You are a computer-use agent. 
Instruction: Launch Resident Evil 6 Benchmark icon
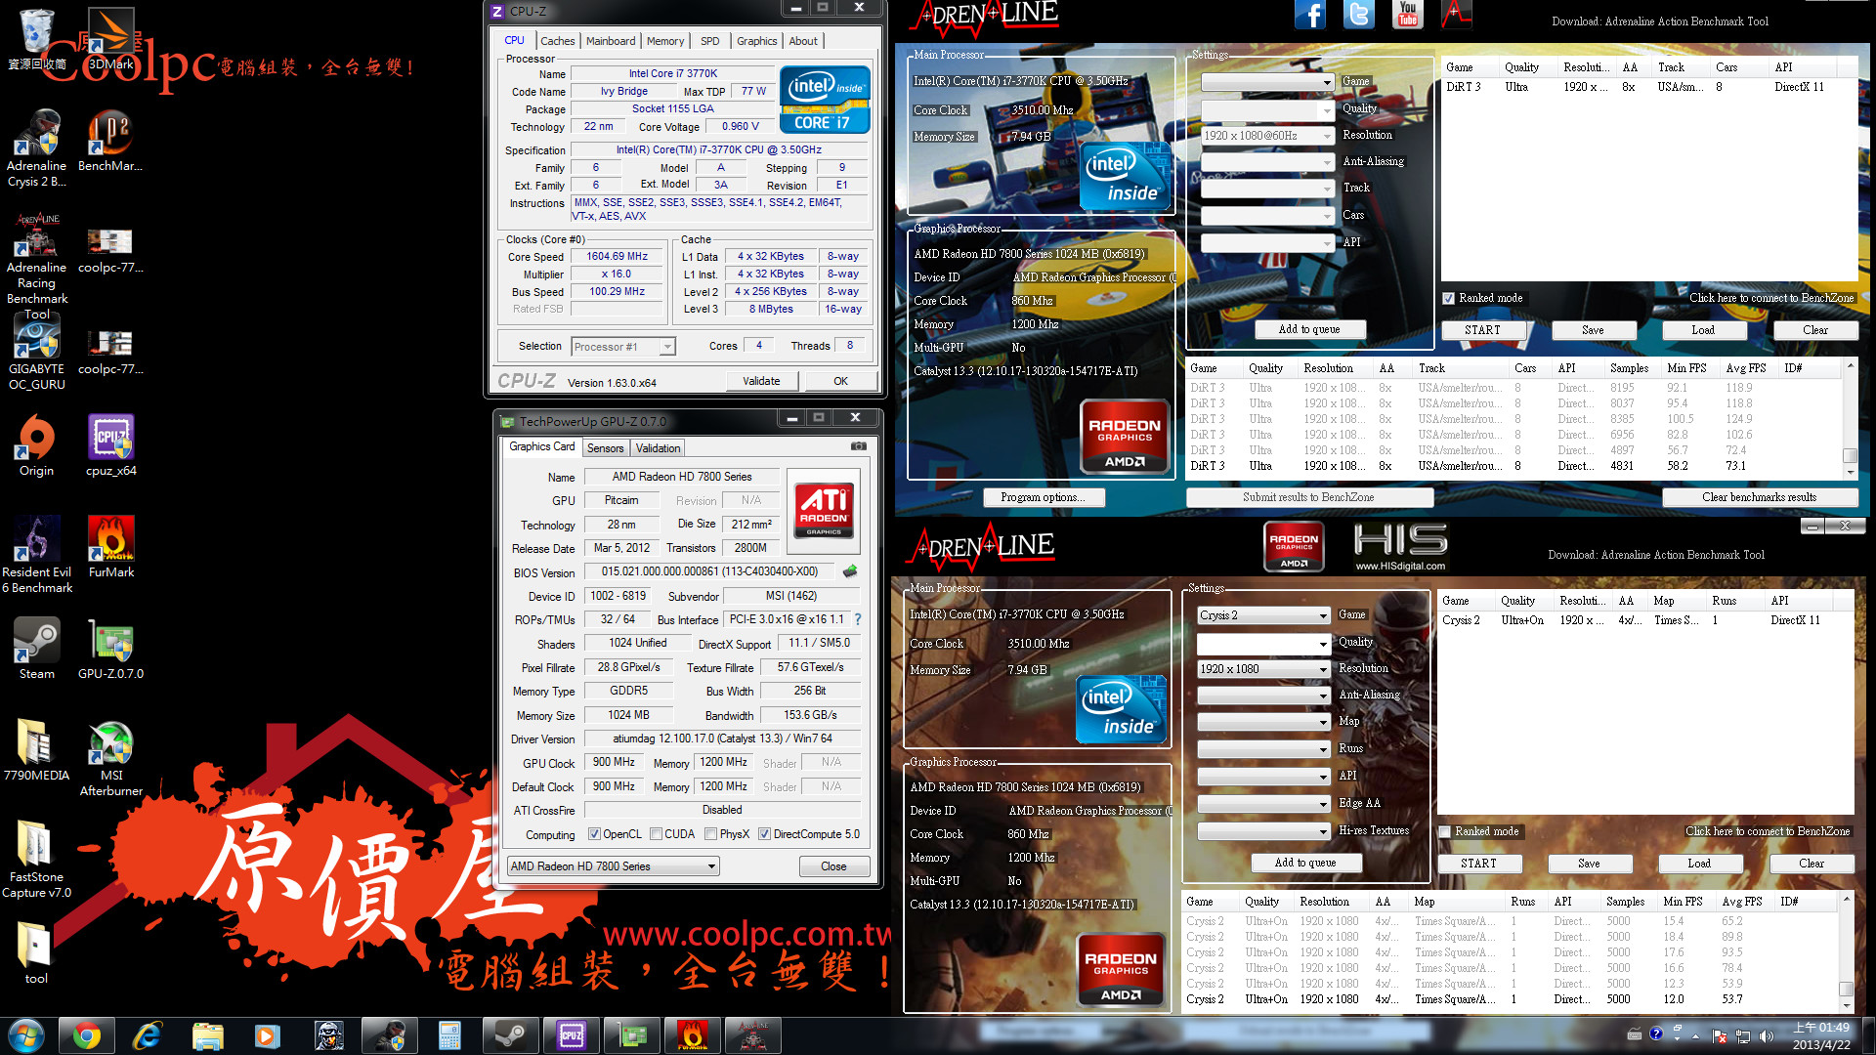(x=36, y=555)
